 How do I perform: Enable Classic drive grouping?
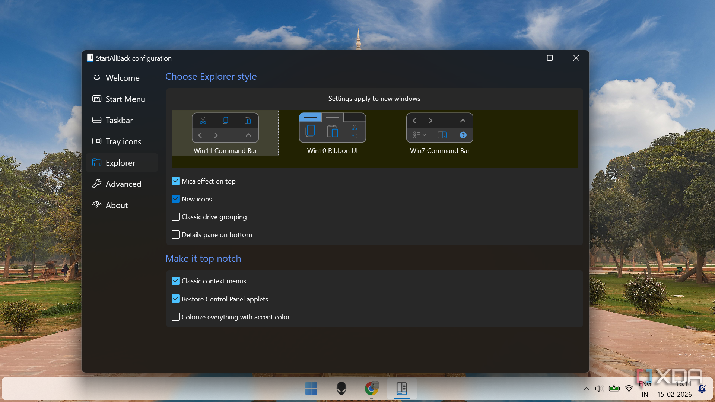coord(176,217)
